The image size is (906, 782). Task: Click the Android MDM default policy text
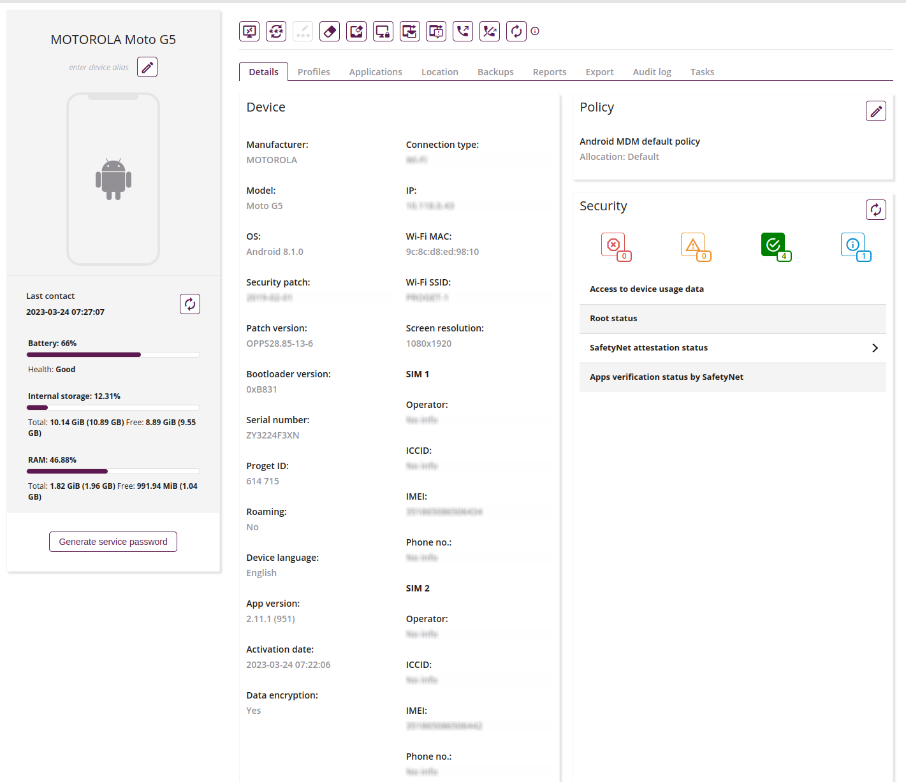coord(639,141)
